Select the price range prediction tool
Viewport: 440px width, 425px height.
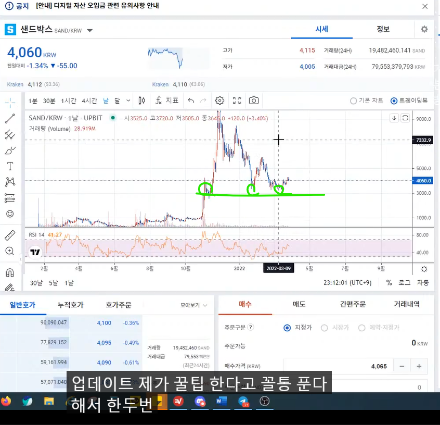tap(10, 198)
